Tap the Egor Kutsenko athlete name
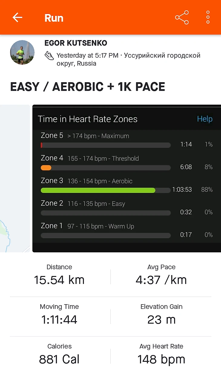The width and height of the screenshot is (221, 377). [76, 43]
